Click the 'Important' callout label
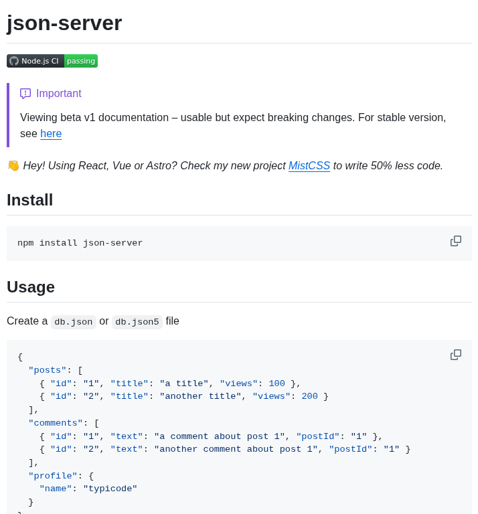This screenshot has width=478, height=514. pos(59,94)
